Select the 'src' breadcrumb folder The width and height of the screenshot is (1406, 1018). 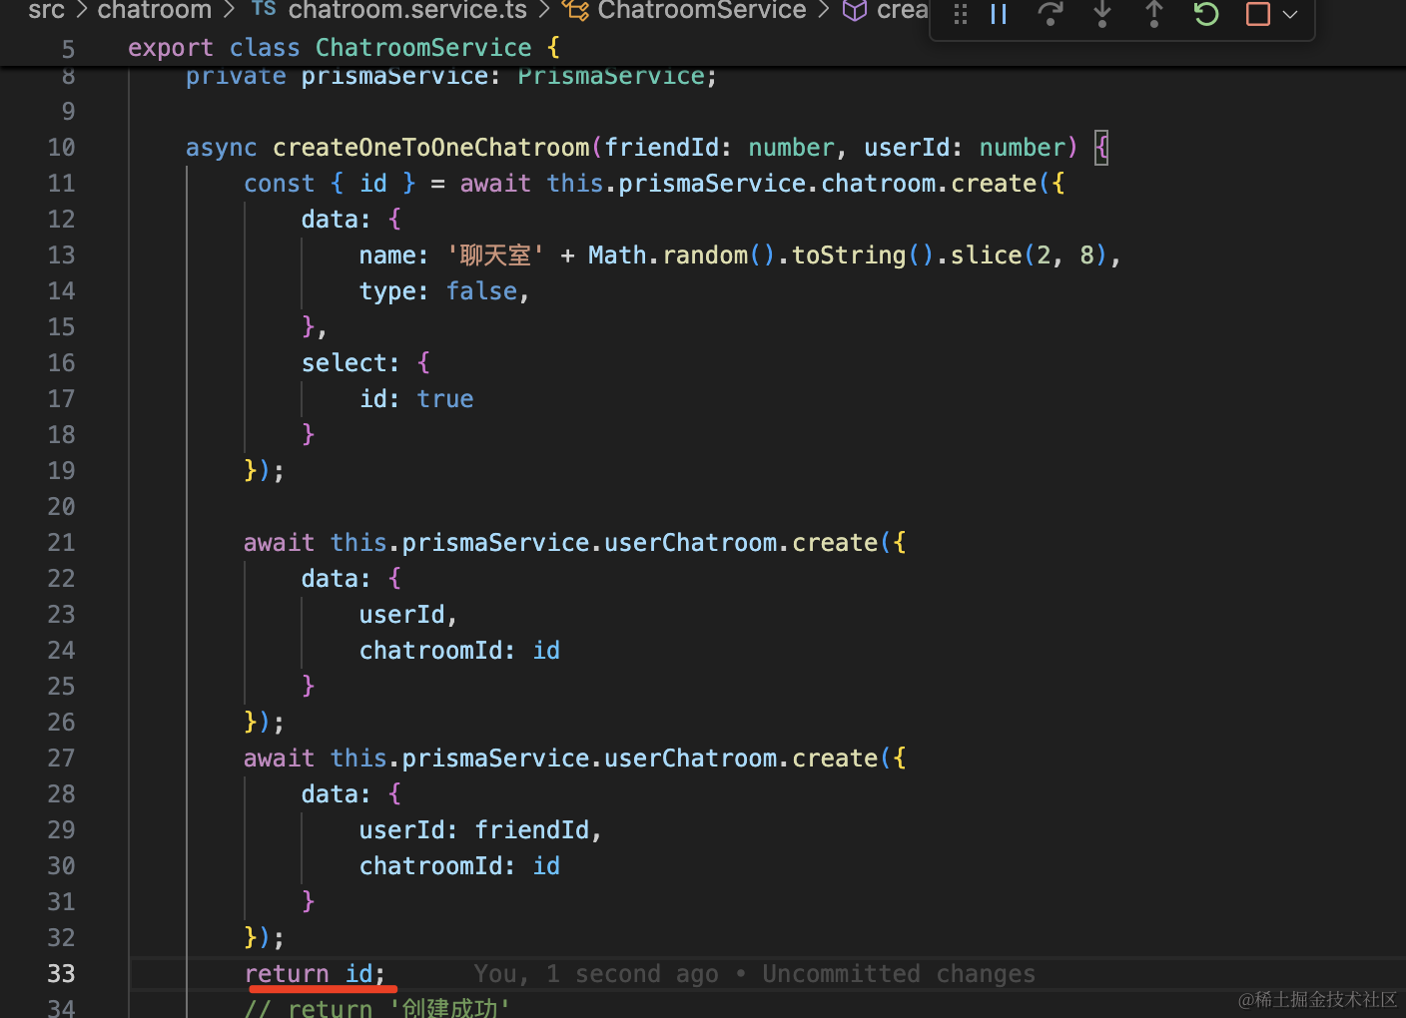coord(46,11)
